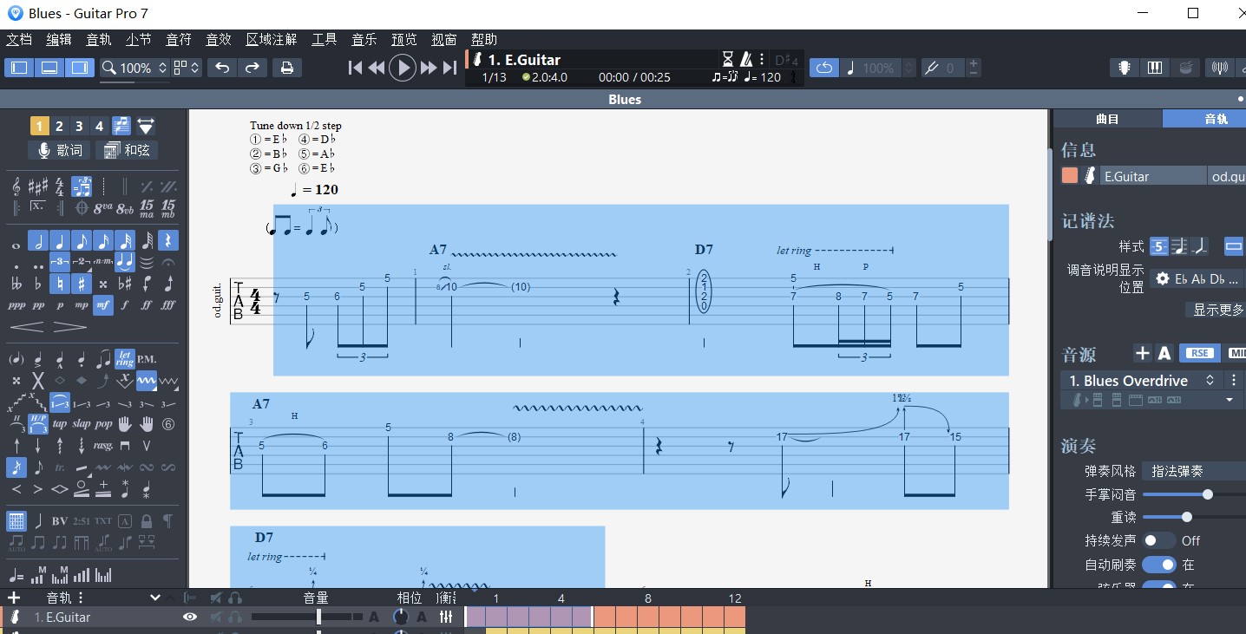Open the 弹奏风格 指法弹奏 dropdown
The image size is (1246, 634).
[1192, 471]
